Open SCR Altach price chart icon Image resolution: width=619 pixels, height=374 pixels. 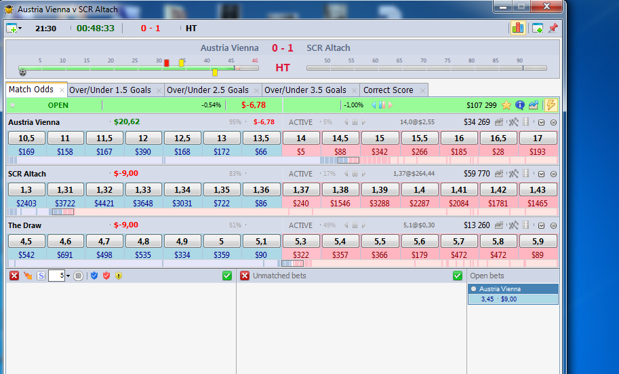point(499,174)
